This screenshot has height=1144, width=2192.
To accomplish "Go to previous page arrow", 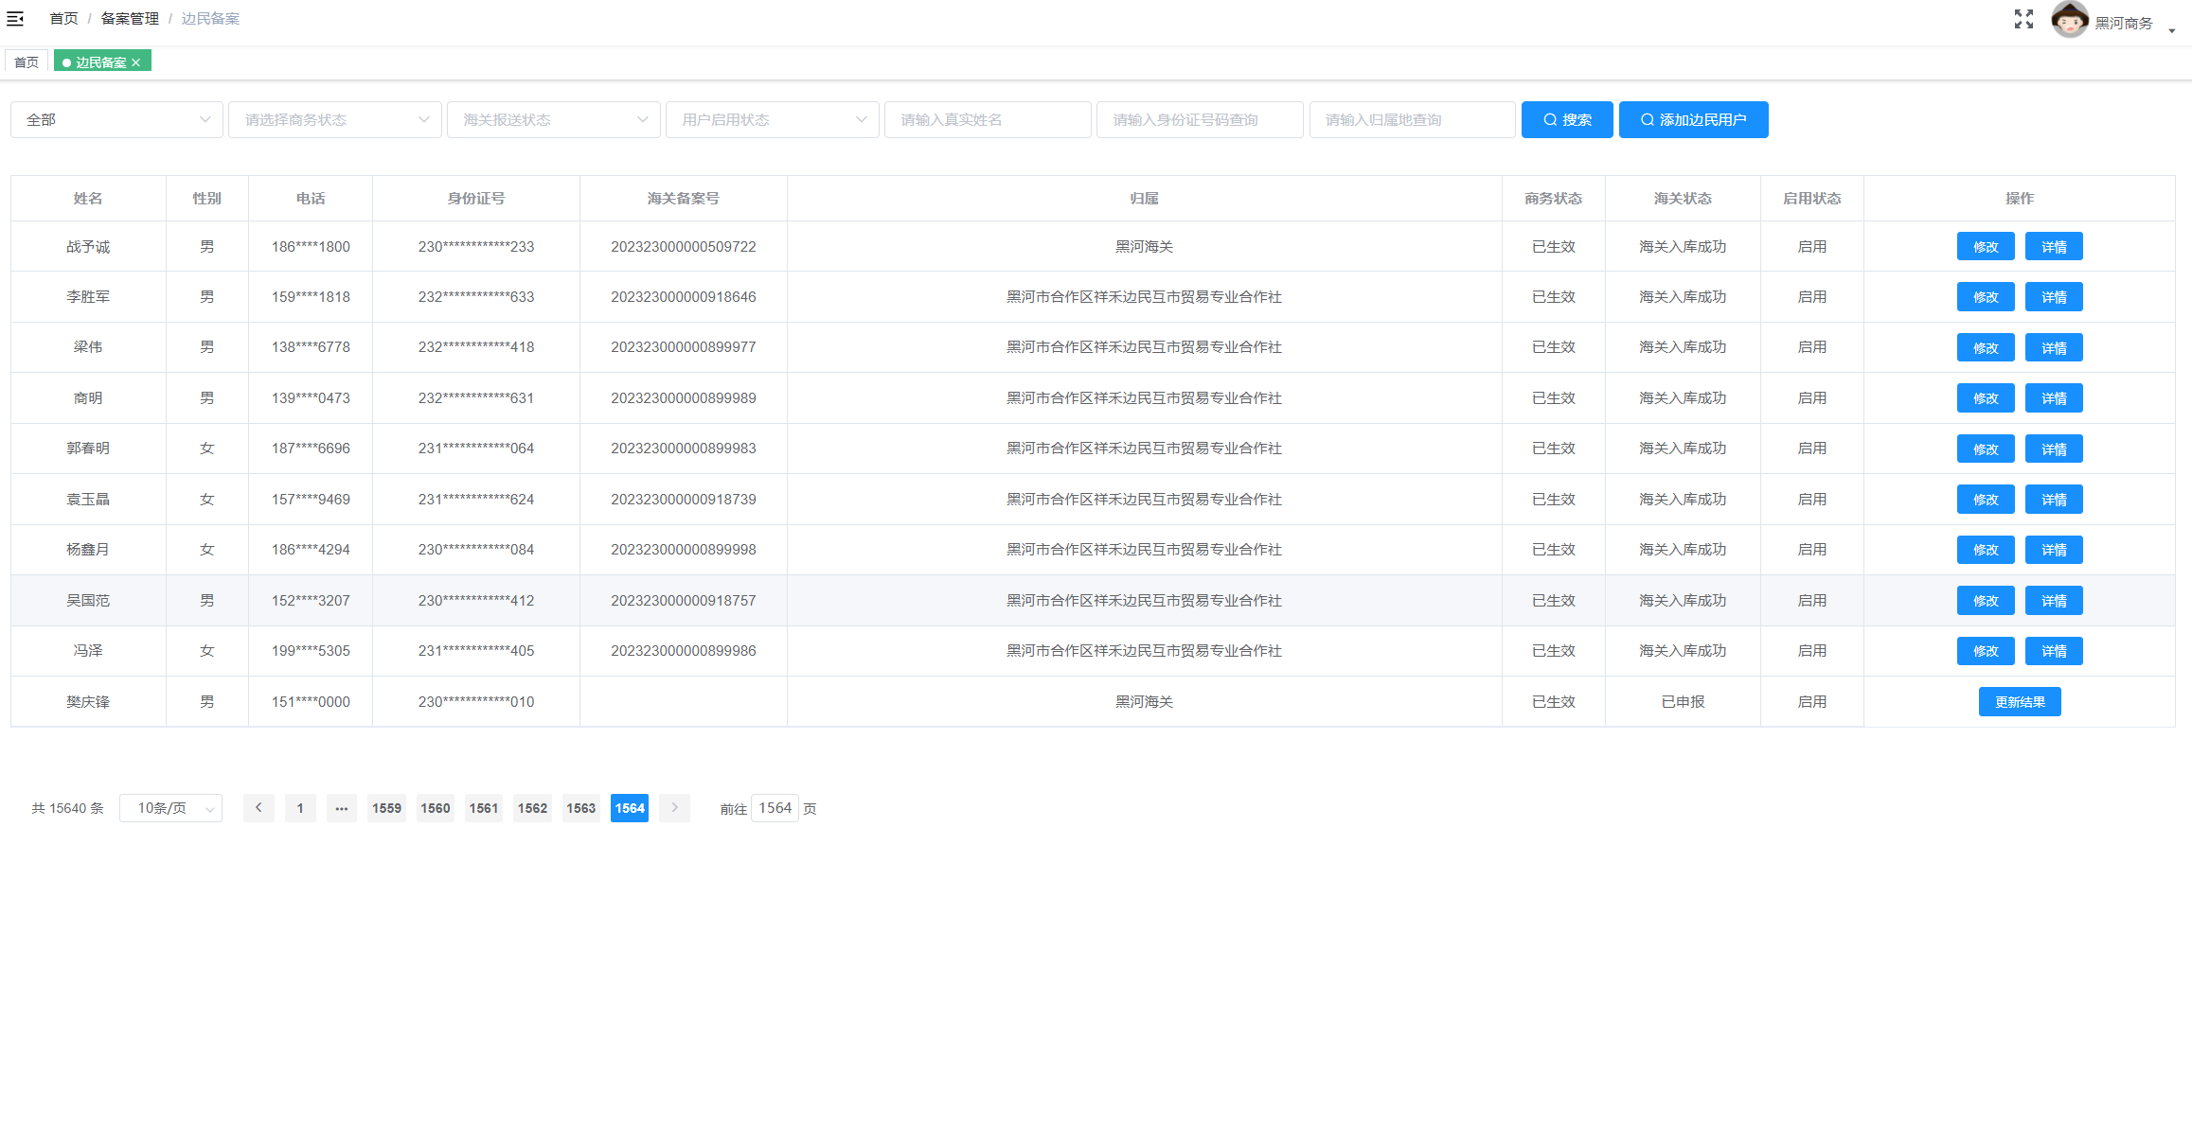I will pyautogui.click(x=258, y=808).
